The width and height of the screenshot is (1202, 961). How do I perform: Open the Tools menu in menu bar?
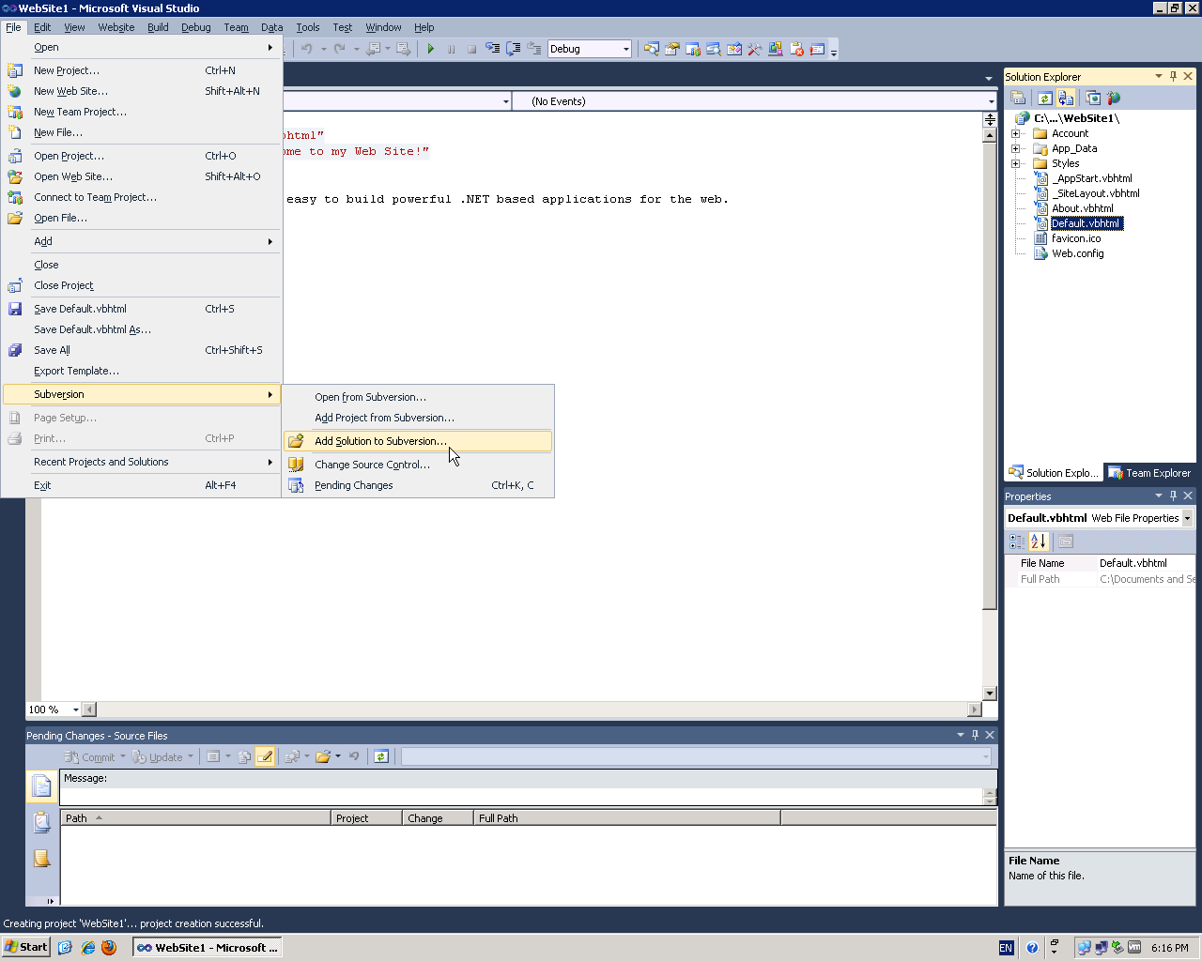308,27
